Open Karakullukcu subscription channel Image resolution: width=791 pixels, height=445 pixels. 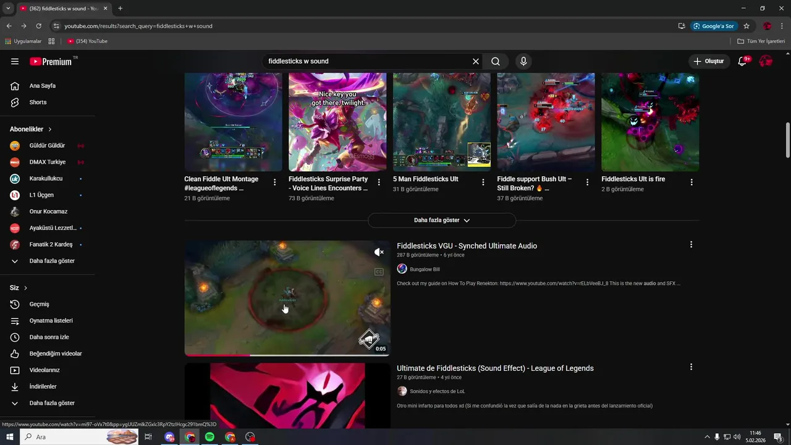(x=47, y=179)
